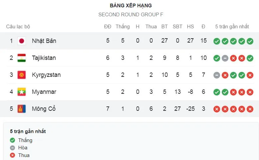Click Kyrgyzstan's gray draw result icon
Screen dimensions: 259x160
pyautogui.click(x=217, y=75)
